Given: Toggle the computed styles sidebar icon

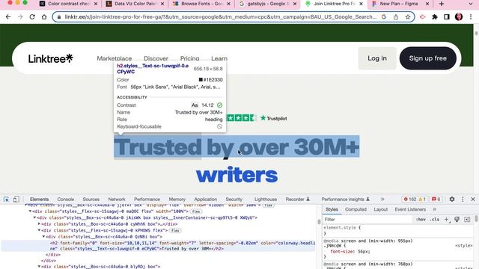Looking at the screenshot, I should pos(467,219).
